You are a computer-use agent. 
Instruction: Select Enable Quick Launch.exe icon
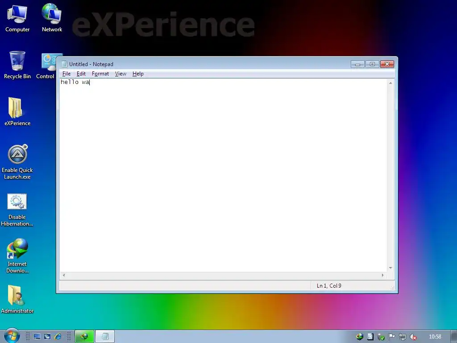(x=17, y=162)
